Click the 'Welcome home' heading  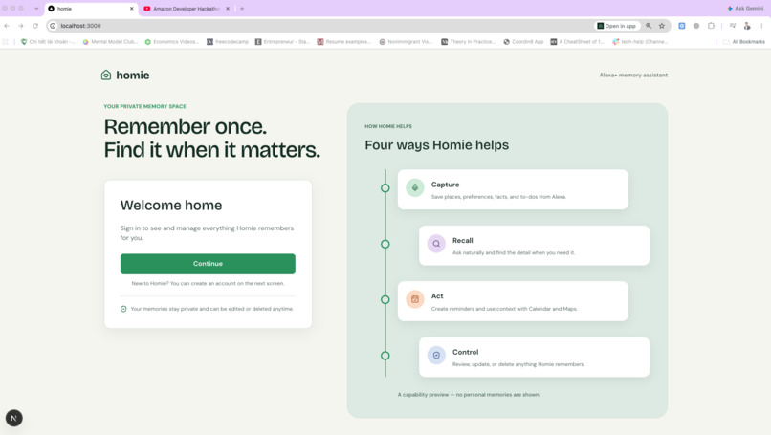[171, 205]
